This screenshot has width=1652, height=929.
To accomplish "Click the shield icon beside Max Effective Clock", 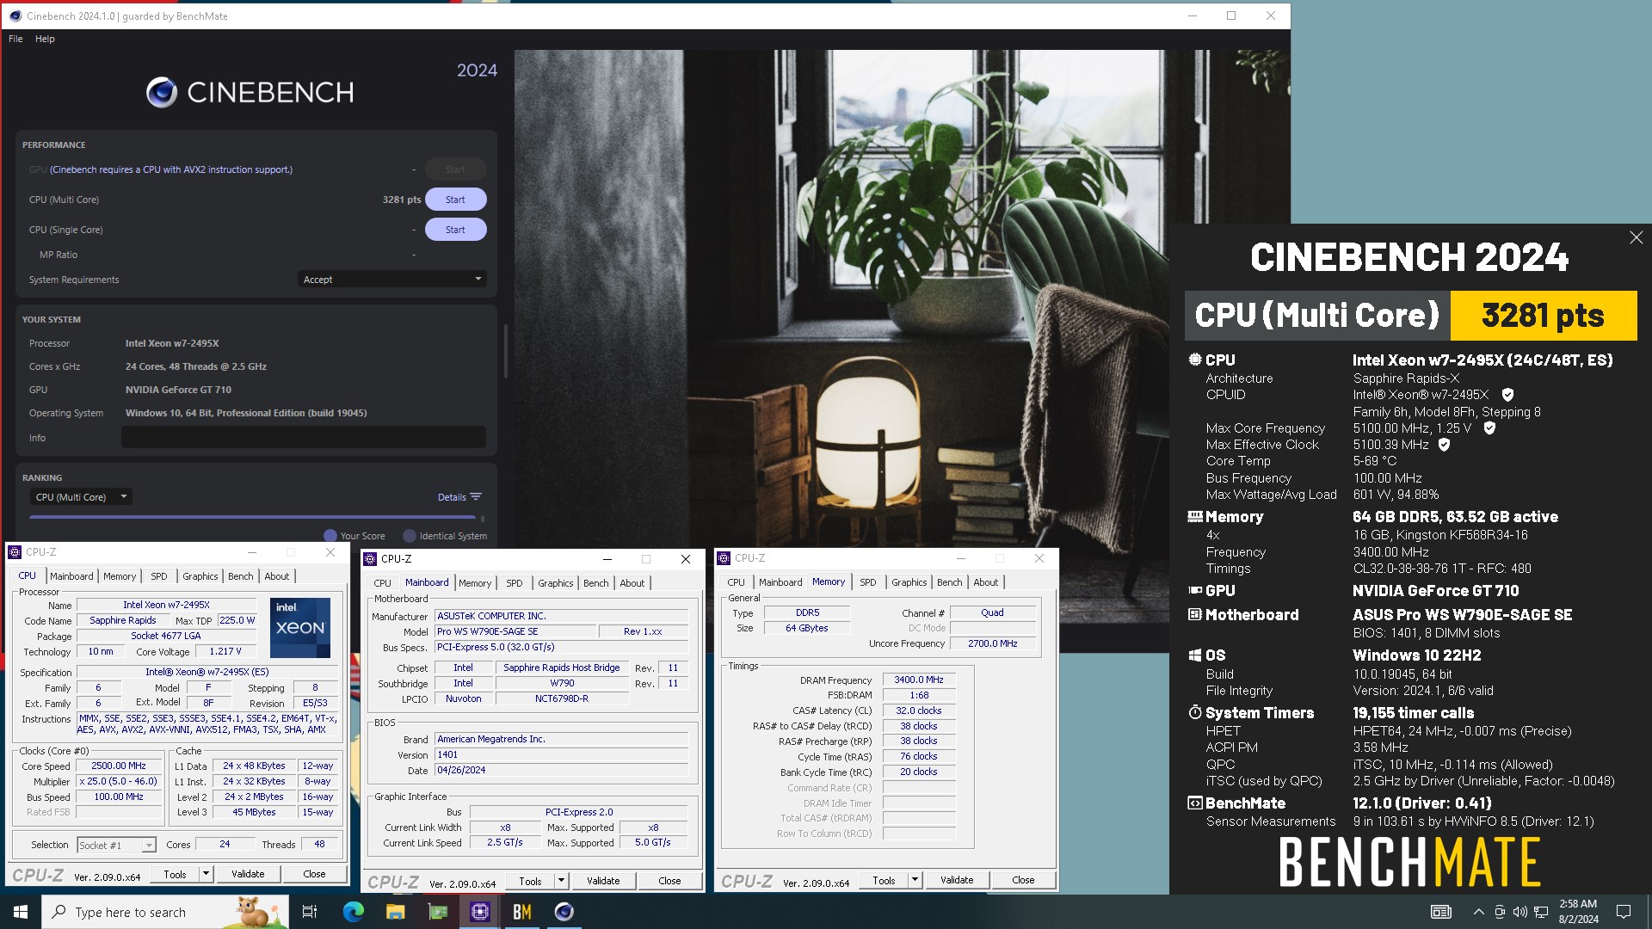I will click(x=1444, y=445).
